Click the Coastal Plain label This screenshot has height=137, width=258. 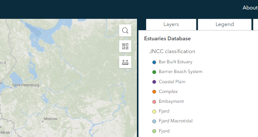[172, 82]
